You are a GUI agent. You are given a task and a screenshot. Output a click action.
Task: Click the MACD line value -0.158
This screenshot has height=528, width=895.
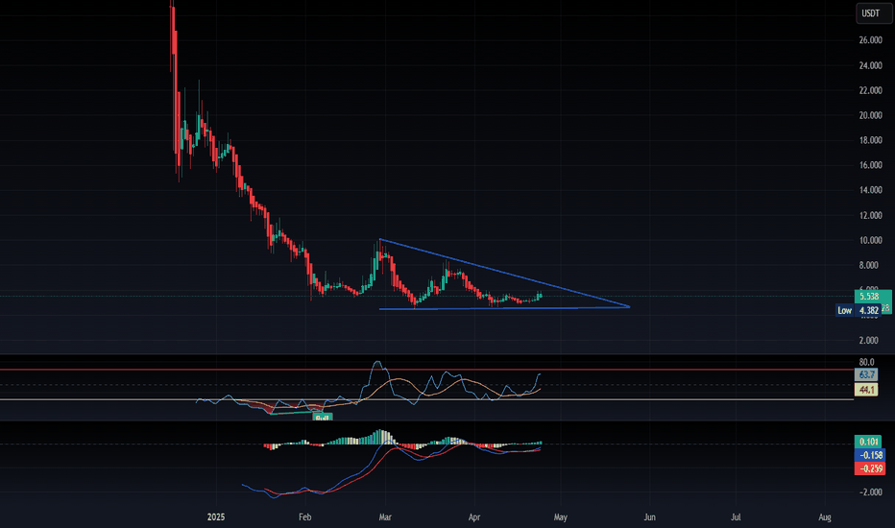click(x=870, y=455)
